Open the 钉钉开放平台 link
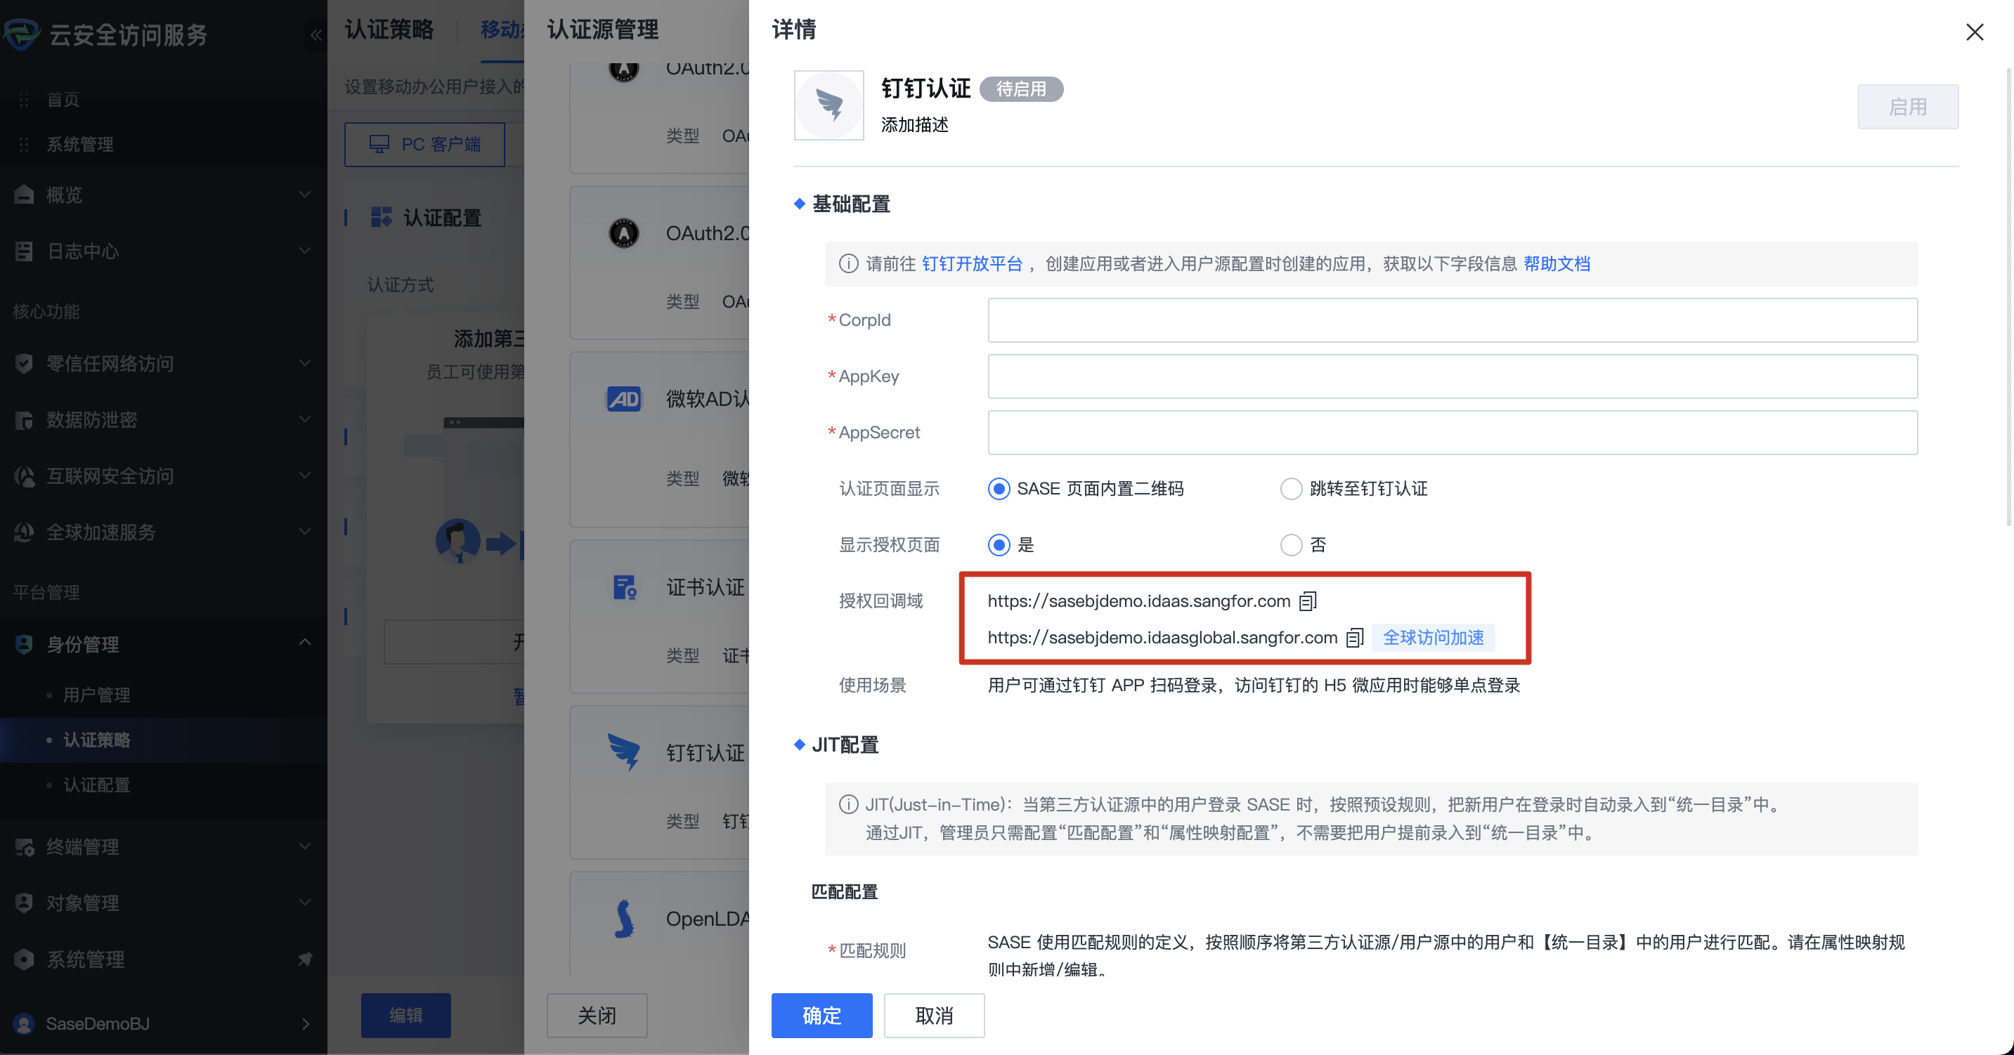The image size is (2014, 1055). [972, 264]
